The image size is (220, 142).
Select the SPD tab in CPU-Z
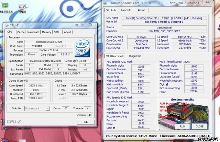(x=56, y=32)
